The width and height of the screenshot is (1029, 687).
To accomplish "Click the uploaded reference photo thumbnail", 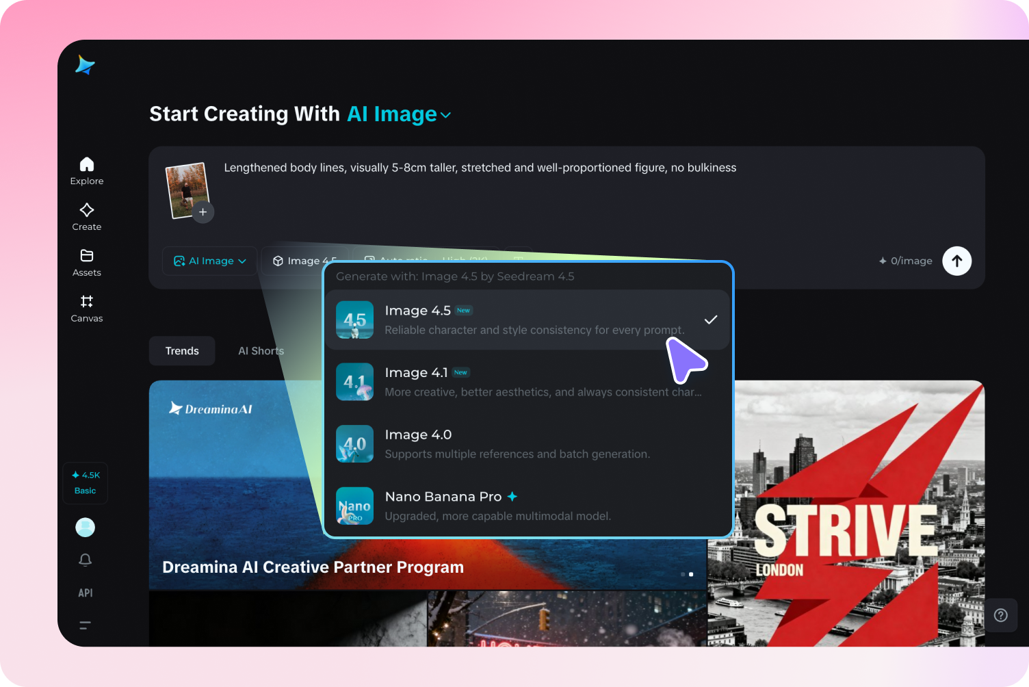I will (186, 190).
